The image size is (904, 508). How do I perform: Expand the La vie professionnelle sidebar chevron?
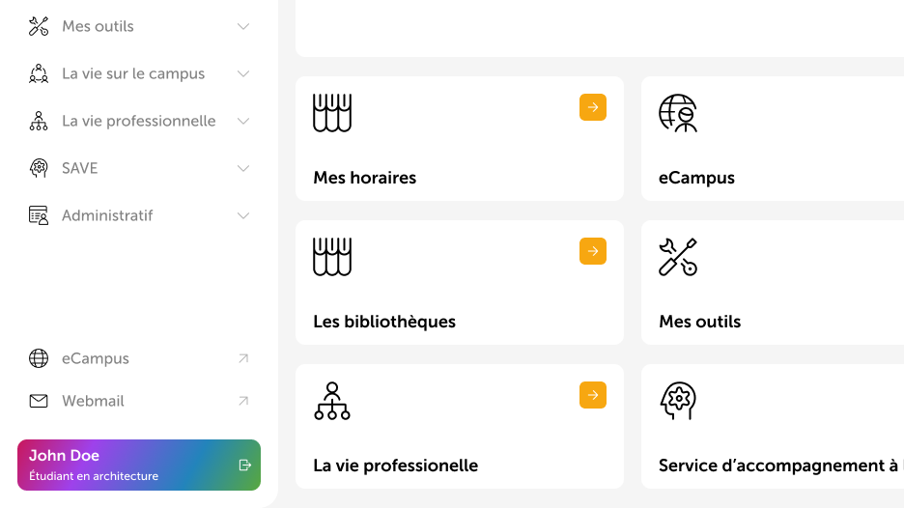[x=243, y=121]
